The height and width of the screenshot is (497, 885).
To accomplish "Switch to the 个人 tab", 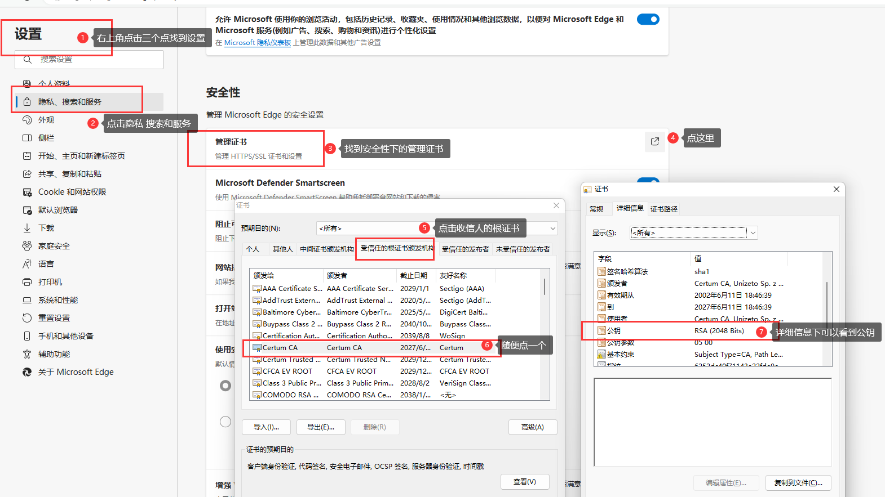I will point(253,249).
